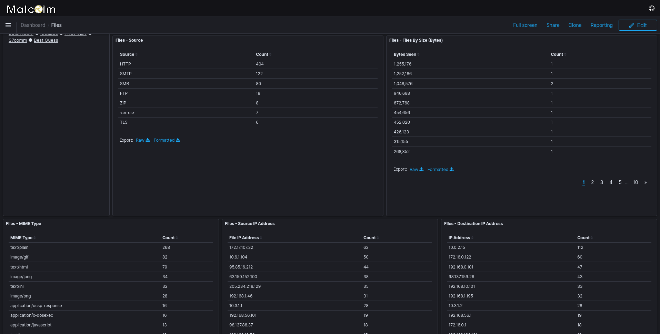Open the S7comm link
The height and width of the screenshot is (334, 660).
click(18, 40)
